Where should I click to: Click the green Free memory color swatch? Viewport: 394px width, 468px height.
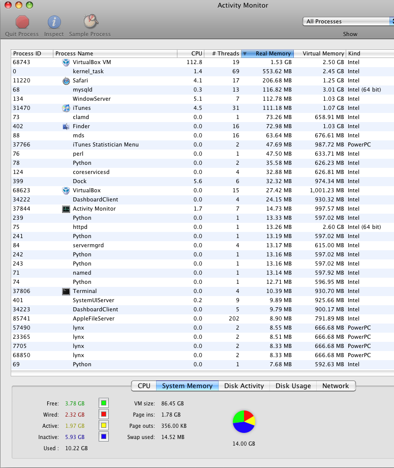[104, 403]
